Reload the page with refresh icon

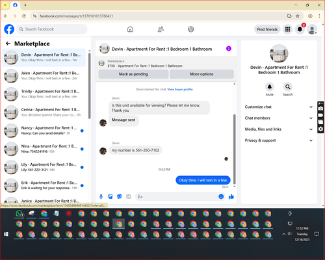point(24,16)
